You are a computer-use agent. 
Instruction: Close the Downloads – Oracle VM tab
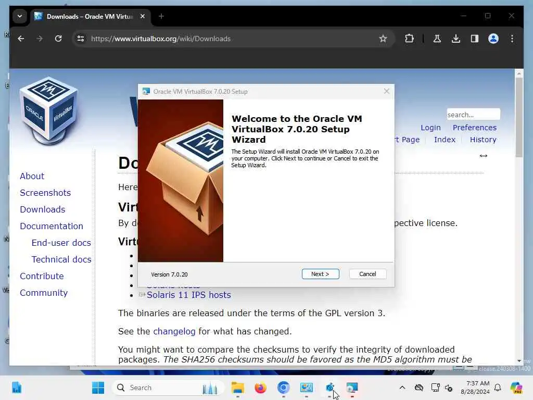point(143,16)
